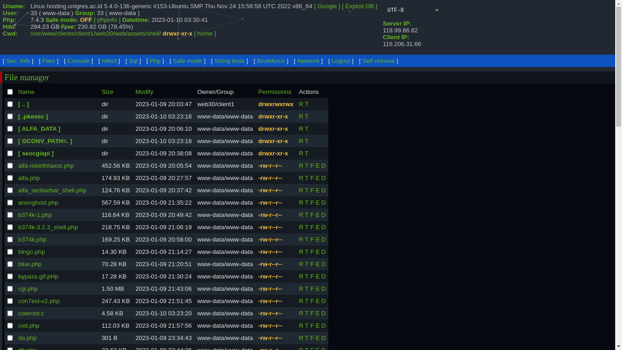The height and width of the screenshot is (350, 622).
Task: Open the ALFA_DATA directory
Action: click(39, 129)
